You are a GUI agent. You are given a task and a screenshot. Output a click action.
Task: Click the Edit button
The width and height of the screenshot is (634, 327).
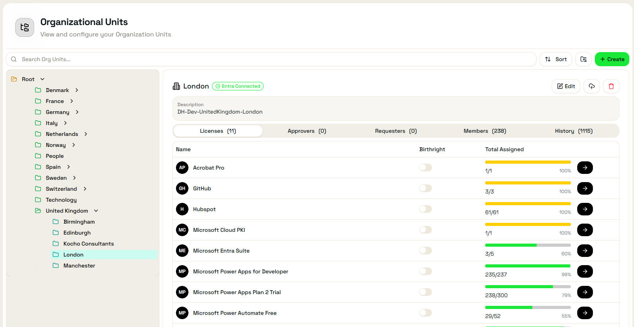566,86
